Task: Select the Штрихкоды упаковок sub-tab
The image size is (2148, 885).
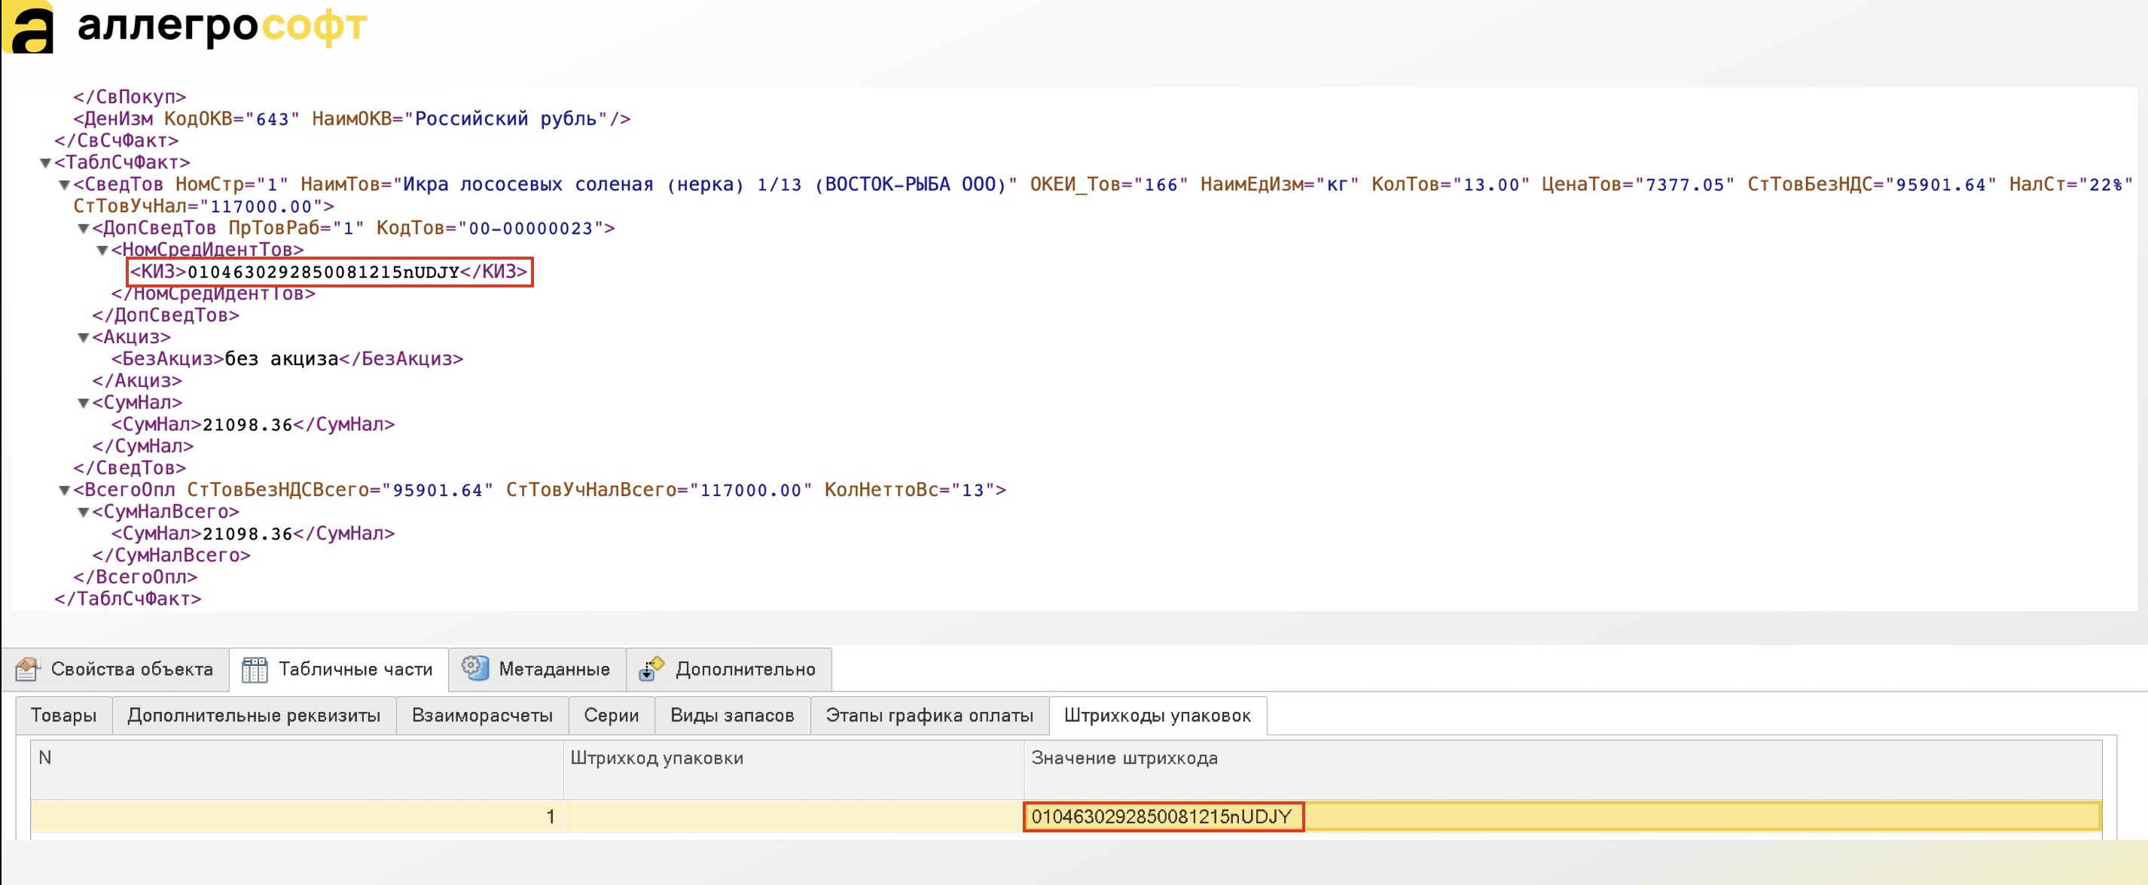Action: point(1158,716)
